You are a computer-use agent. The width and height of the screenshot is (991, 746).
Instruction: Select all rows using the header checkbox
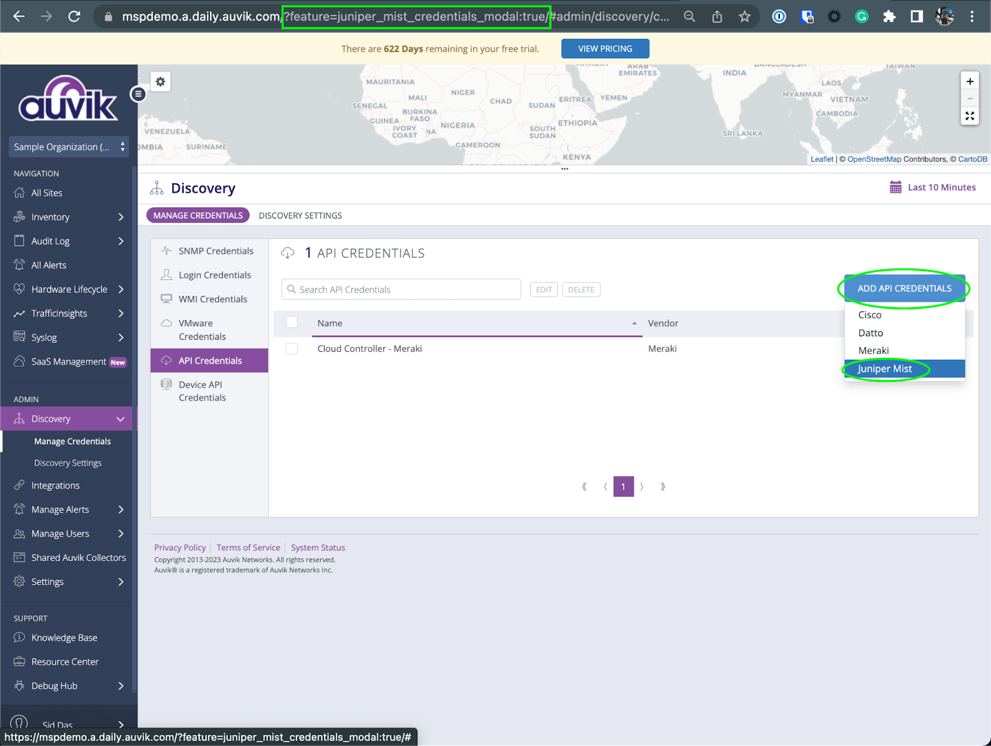pos(291,323)
